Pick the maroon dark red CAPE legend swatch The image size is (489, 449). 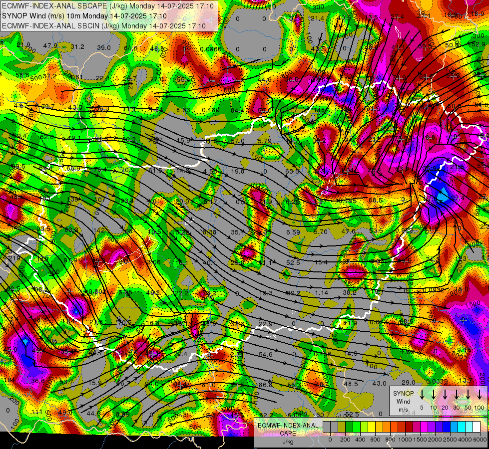click(x=409, y=427)
